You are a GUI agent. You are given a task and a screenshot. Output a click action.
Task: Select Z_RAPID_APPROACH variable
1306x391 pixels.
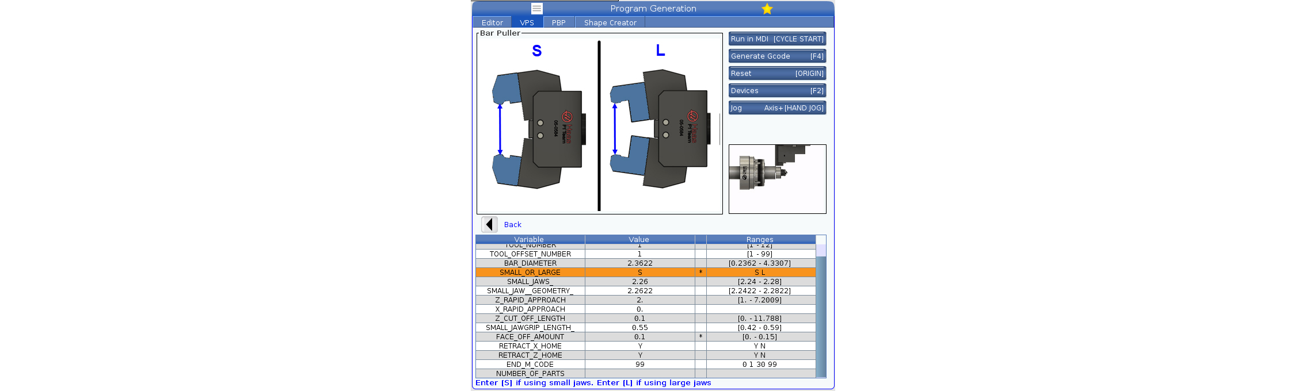(530, 300)
